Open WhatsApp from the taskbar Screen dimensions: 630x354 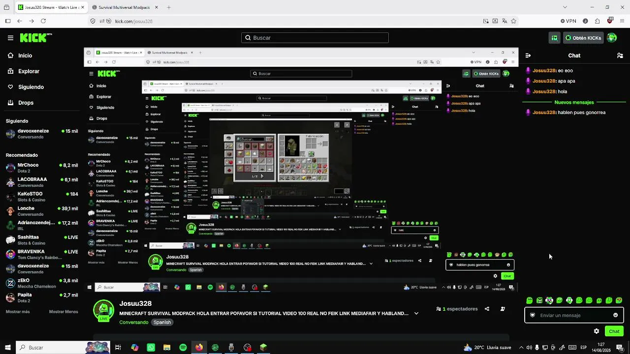[151, 348]
